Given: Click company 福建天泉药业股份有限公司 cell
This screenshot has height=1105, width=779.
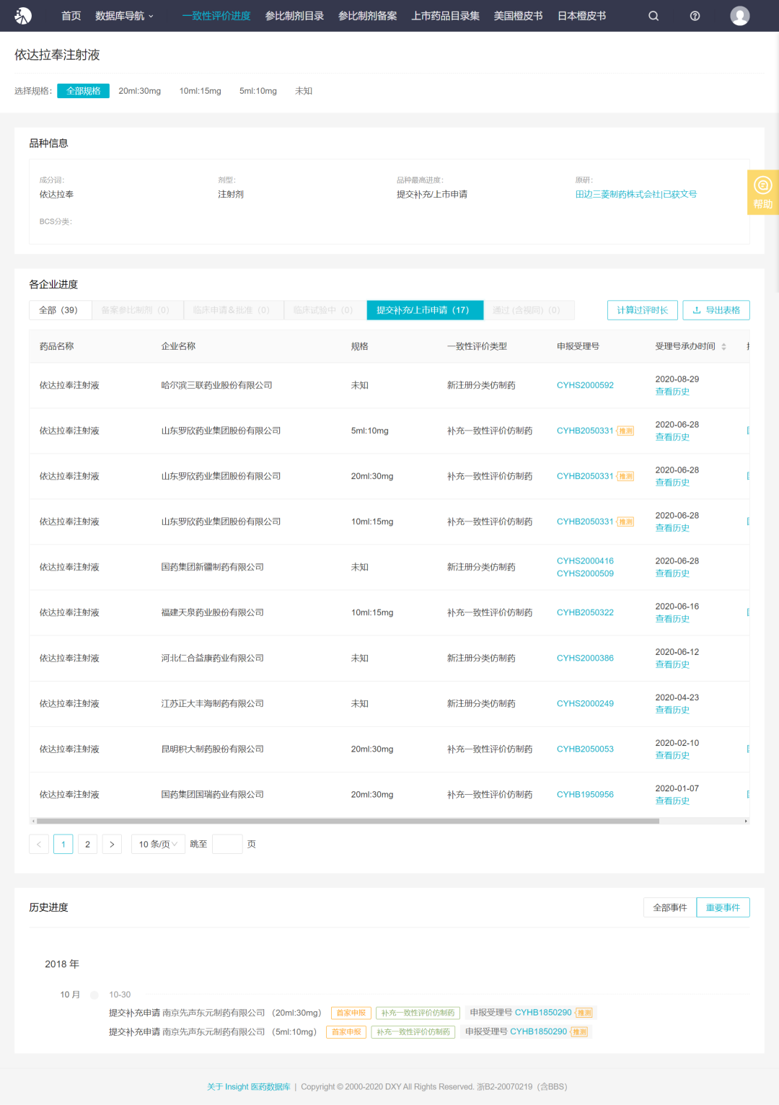Looking at the screenshot, I should pos(212,612).
